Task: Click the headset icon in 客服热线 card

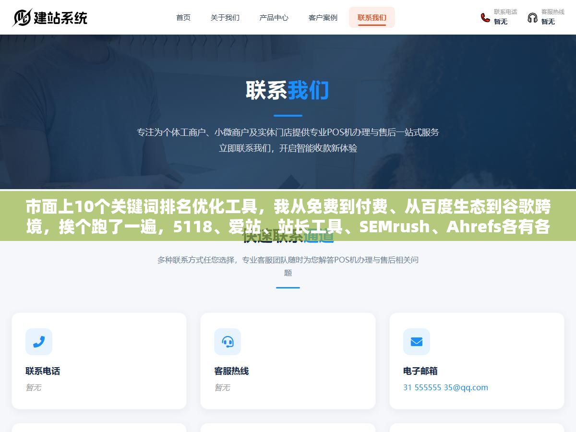Action: tap(228, 342)
